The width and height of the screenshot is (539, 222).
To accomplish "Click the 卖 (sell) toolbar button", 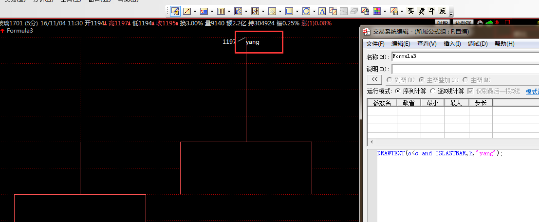I will coord(422,11).
